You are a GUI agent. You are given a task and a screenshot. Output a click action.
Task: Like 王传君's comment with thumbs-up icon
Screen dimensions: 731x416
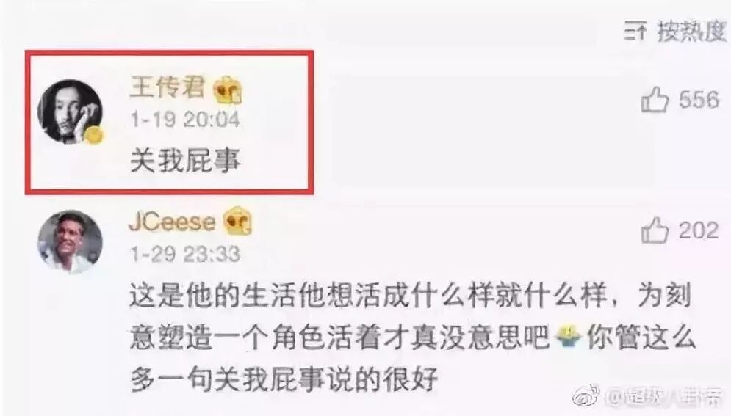coord(655,99)
